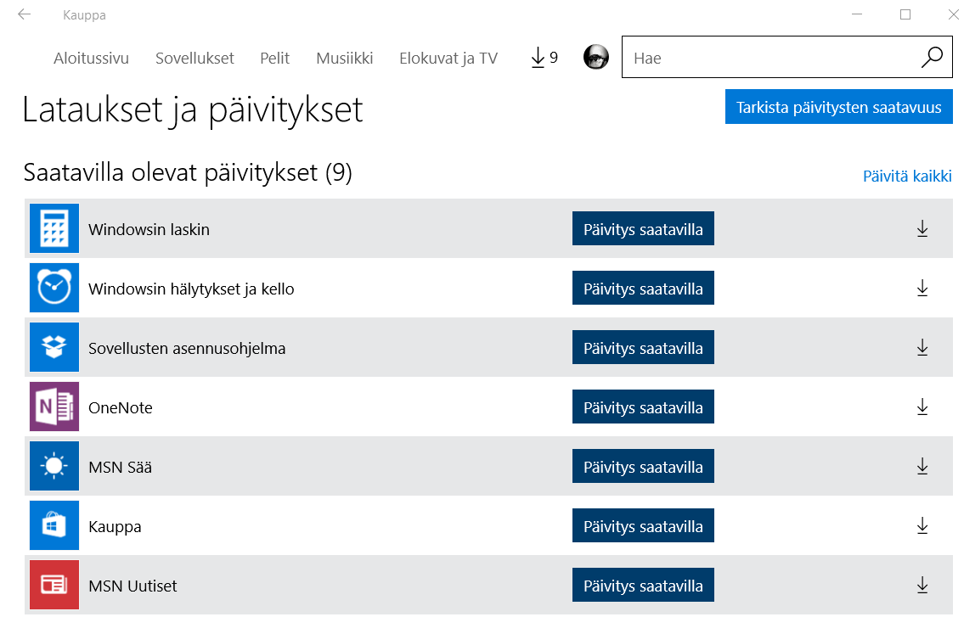The width and height of the screenshot is (964, 617).
Task: Open downloads indicator showing 9
Action: pos(544,58)
